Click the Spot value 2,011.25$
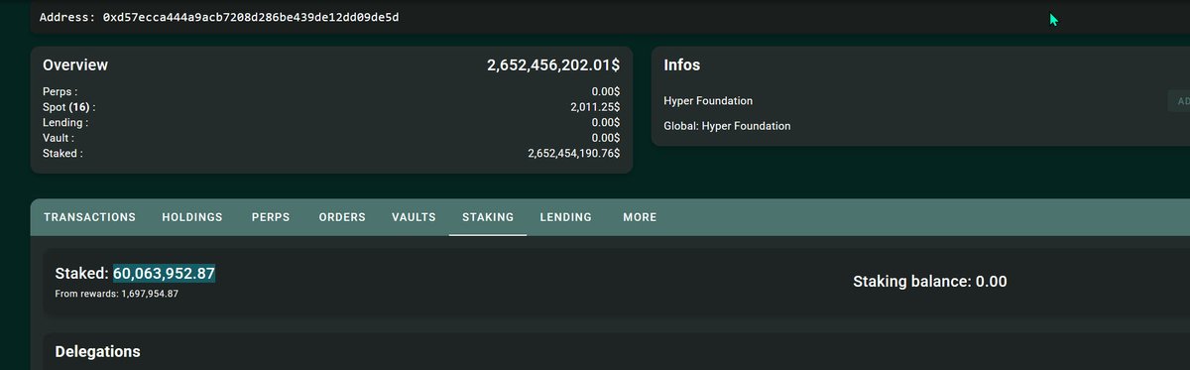This screenshot has height=370, width=1190. [x=595, y=106]
